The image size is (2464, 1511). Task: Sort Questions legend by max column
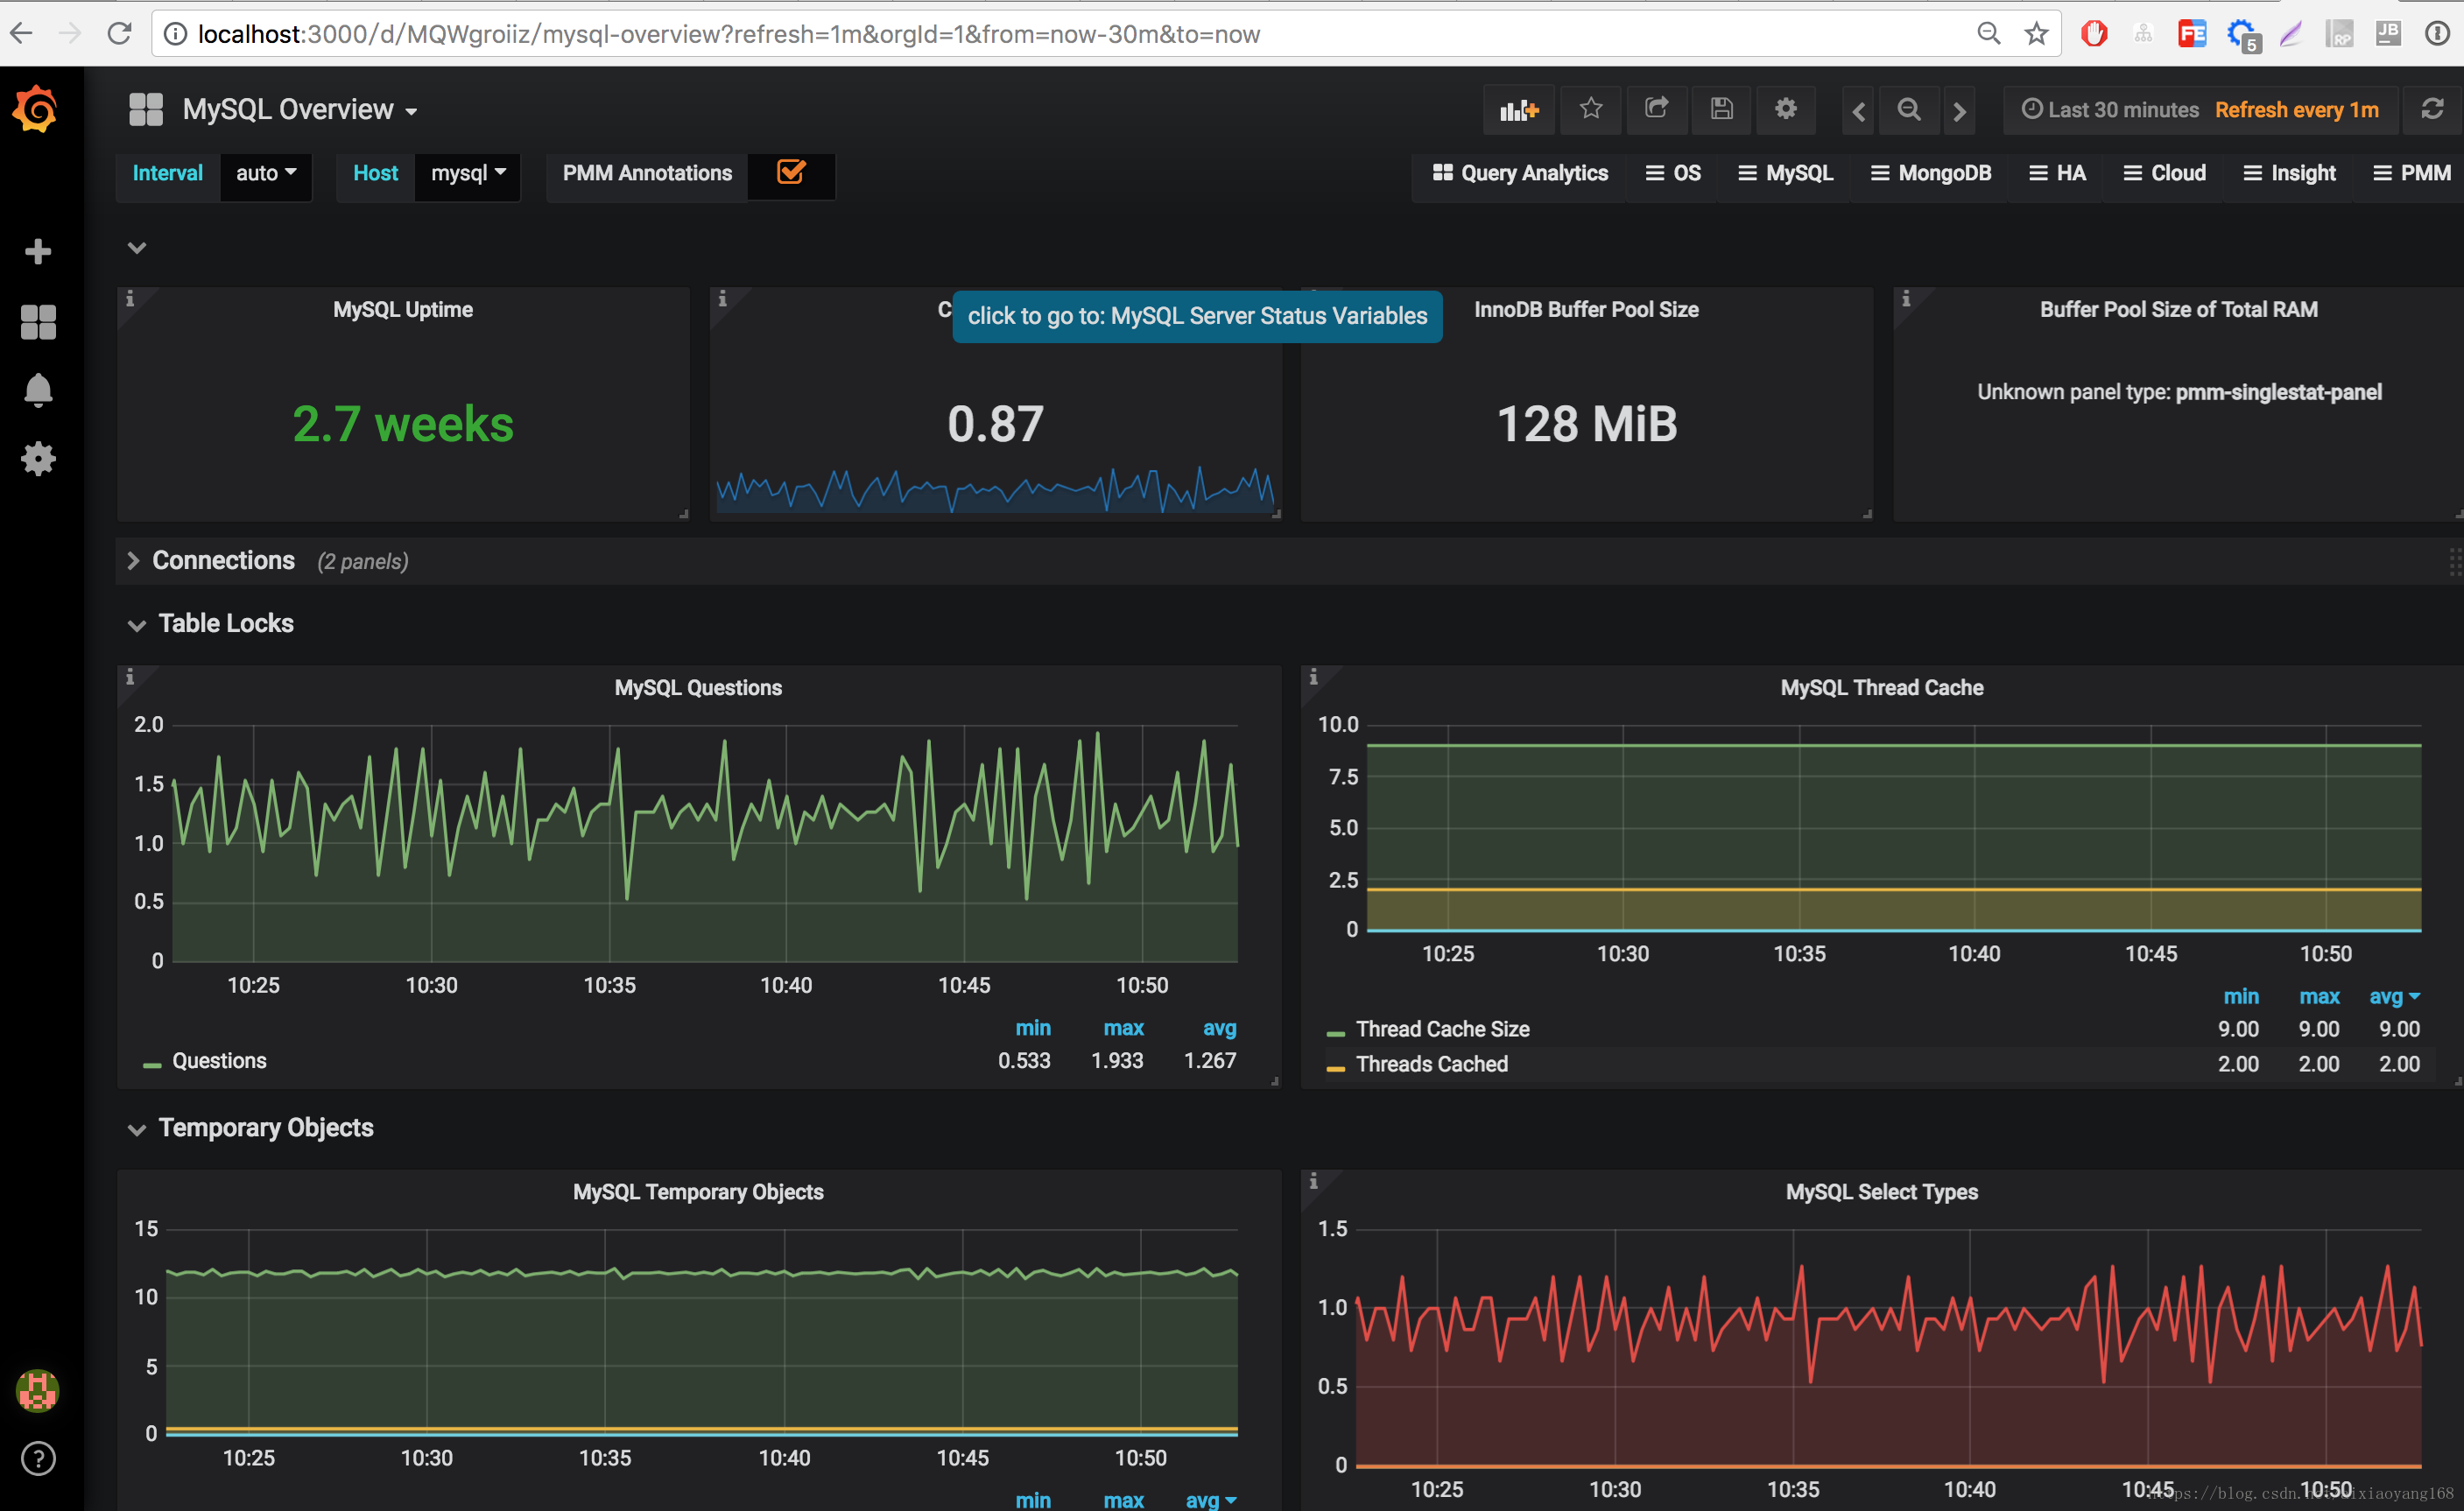pyautogui.click(x=1123, y=1027)
